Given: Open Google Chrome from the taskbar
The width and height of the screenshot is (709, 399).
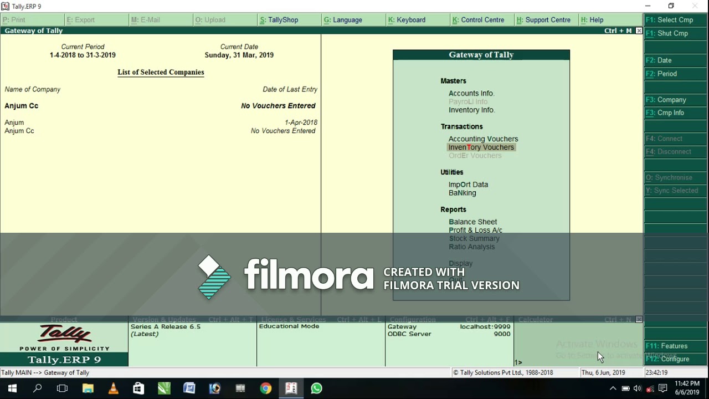Looking at the screenshot, I should [x=266, y=388].
